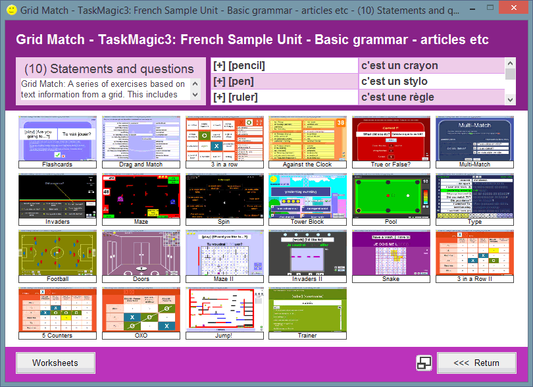The height and width of the screenshot is (387, 533).
Task: Open the OXO game
Action: point(141,313)
